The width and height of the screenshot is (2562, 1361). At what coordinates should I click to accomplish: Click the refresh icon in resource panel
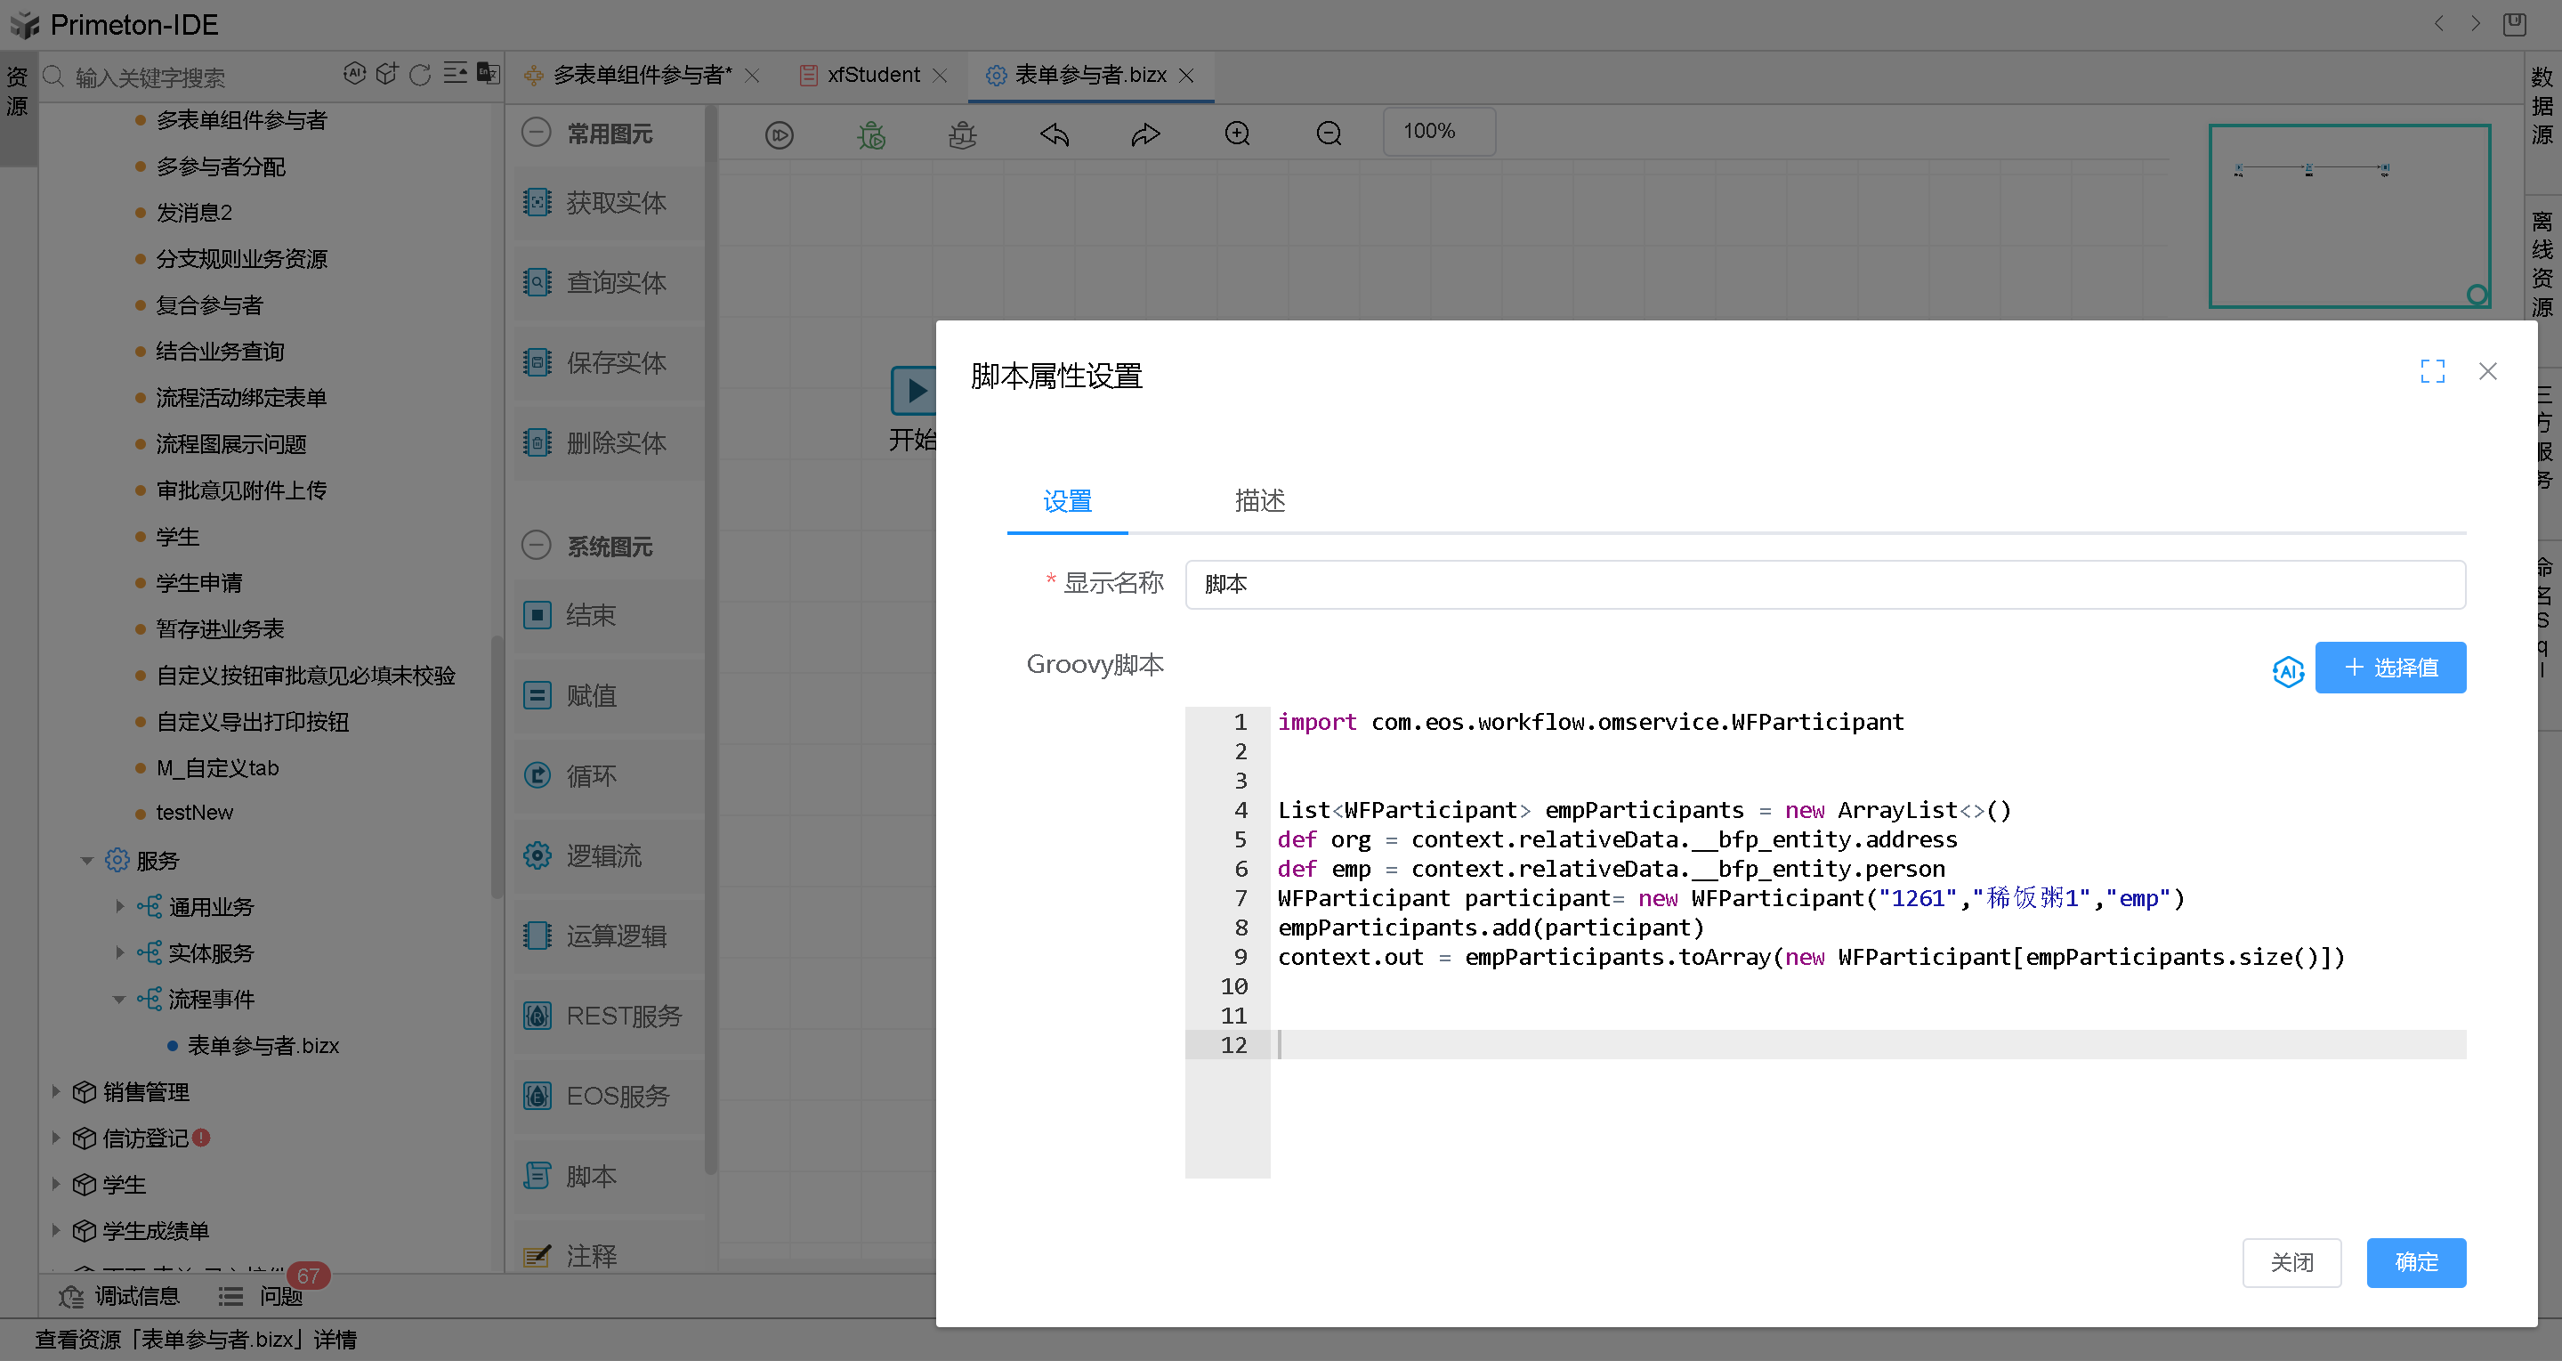point(421,75)
